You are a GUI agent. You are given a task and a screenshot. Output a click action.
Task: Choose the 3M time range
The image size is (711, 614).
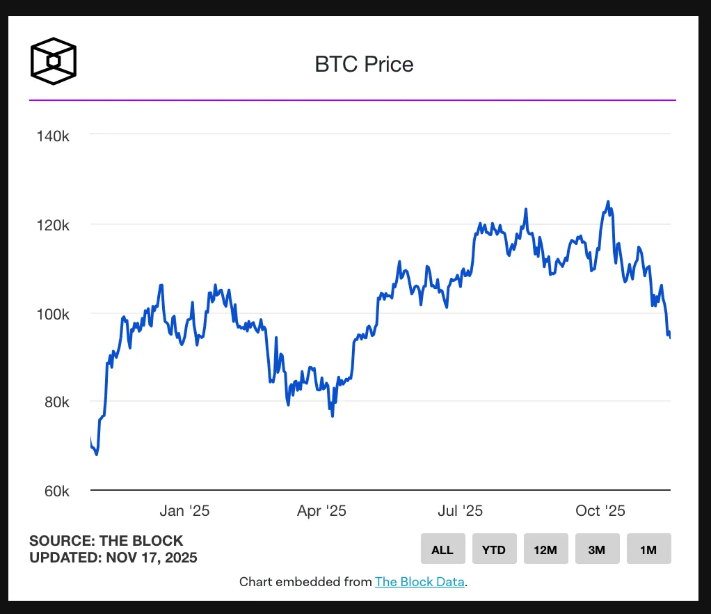click(597, 549)
